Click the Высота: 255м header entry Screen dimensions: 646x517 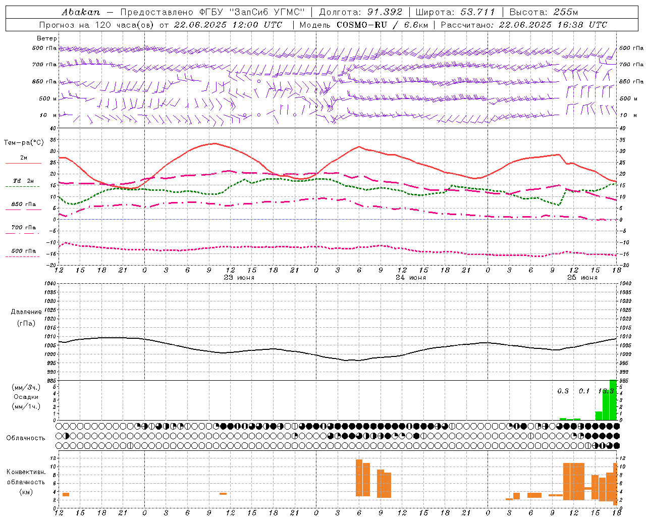[544, 12]
